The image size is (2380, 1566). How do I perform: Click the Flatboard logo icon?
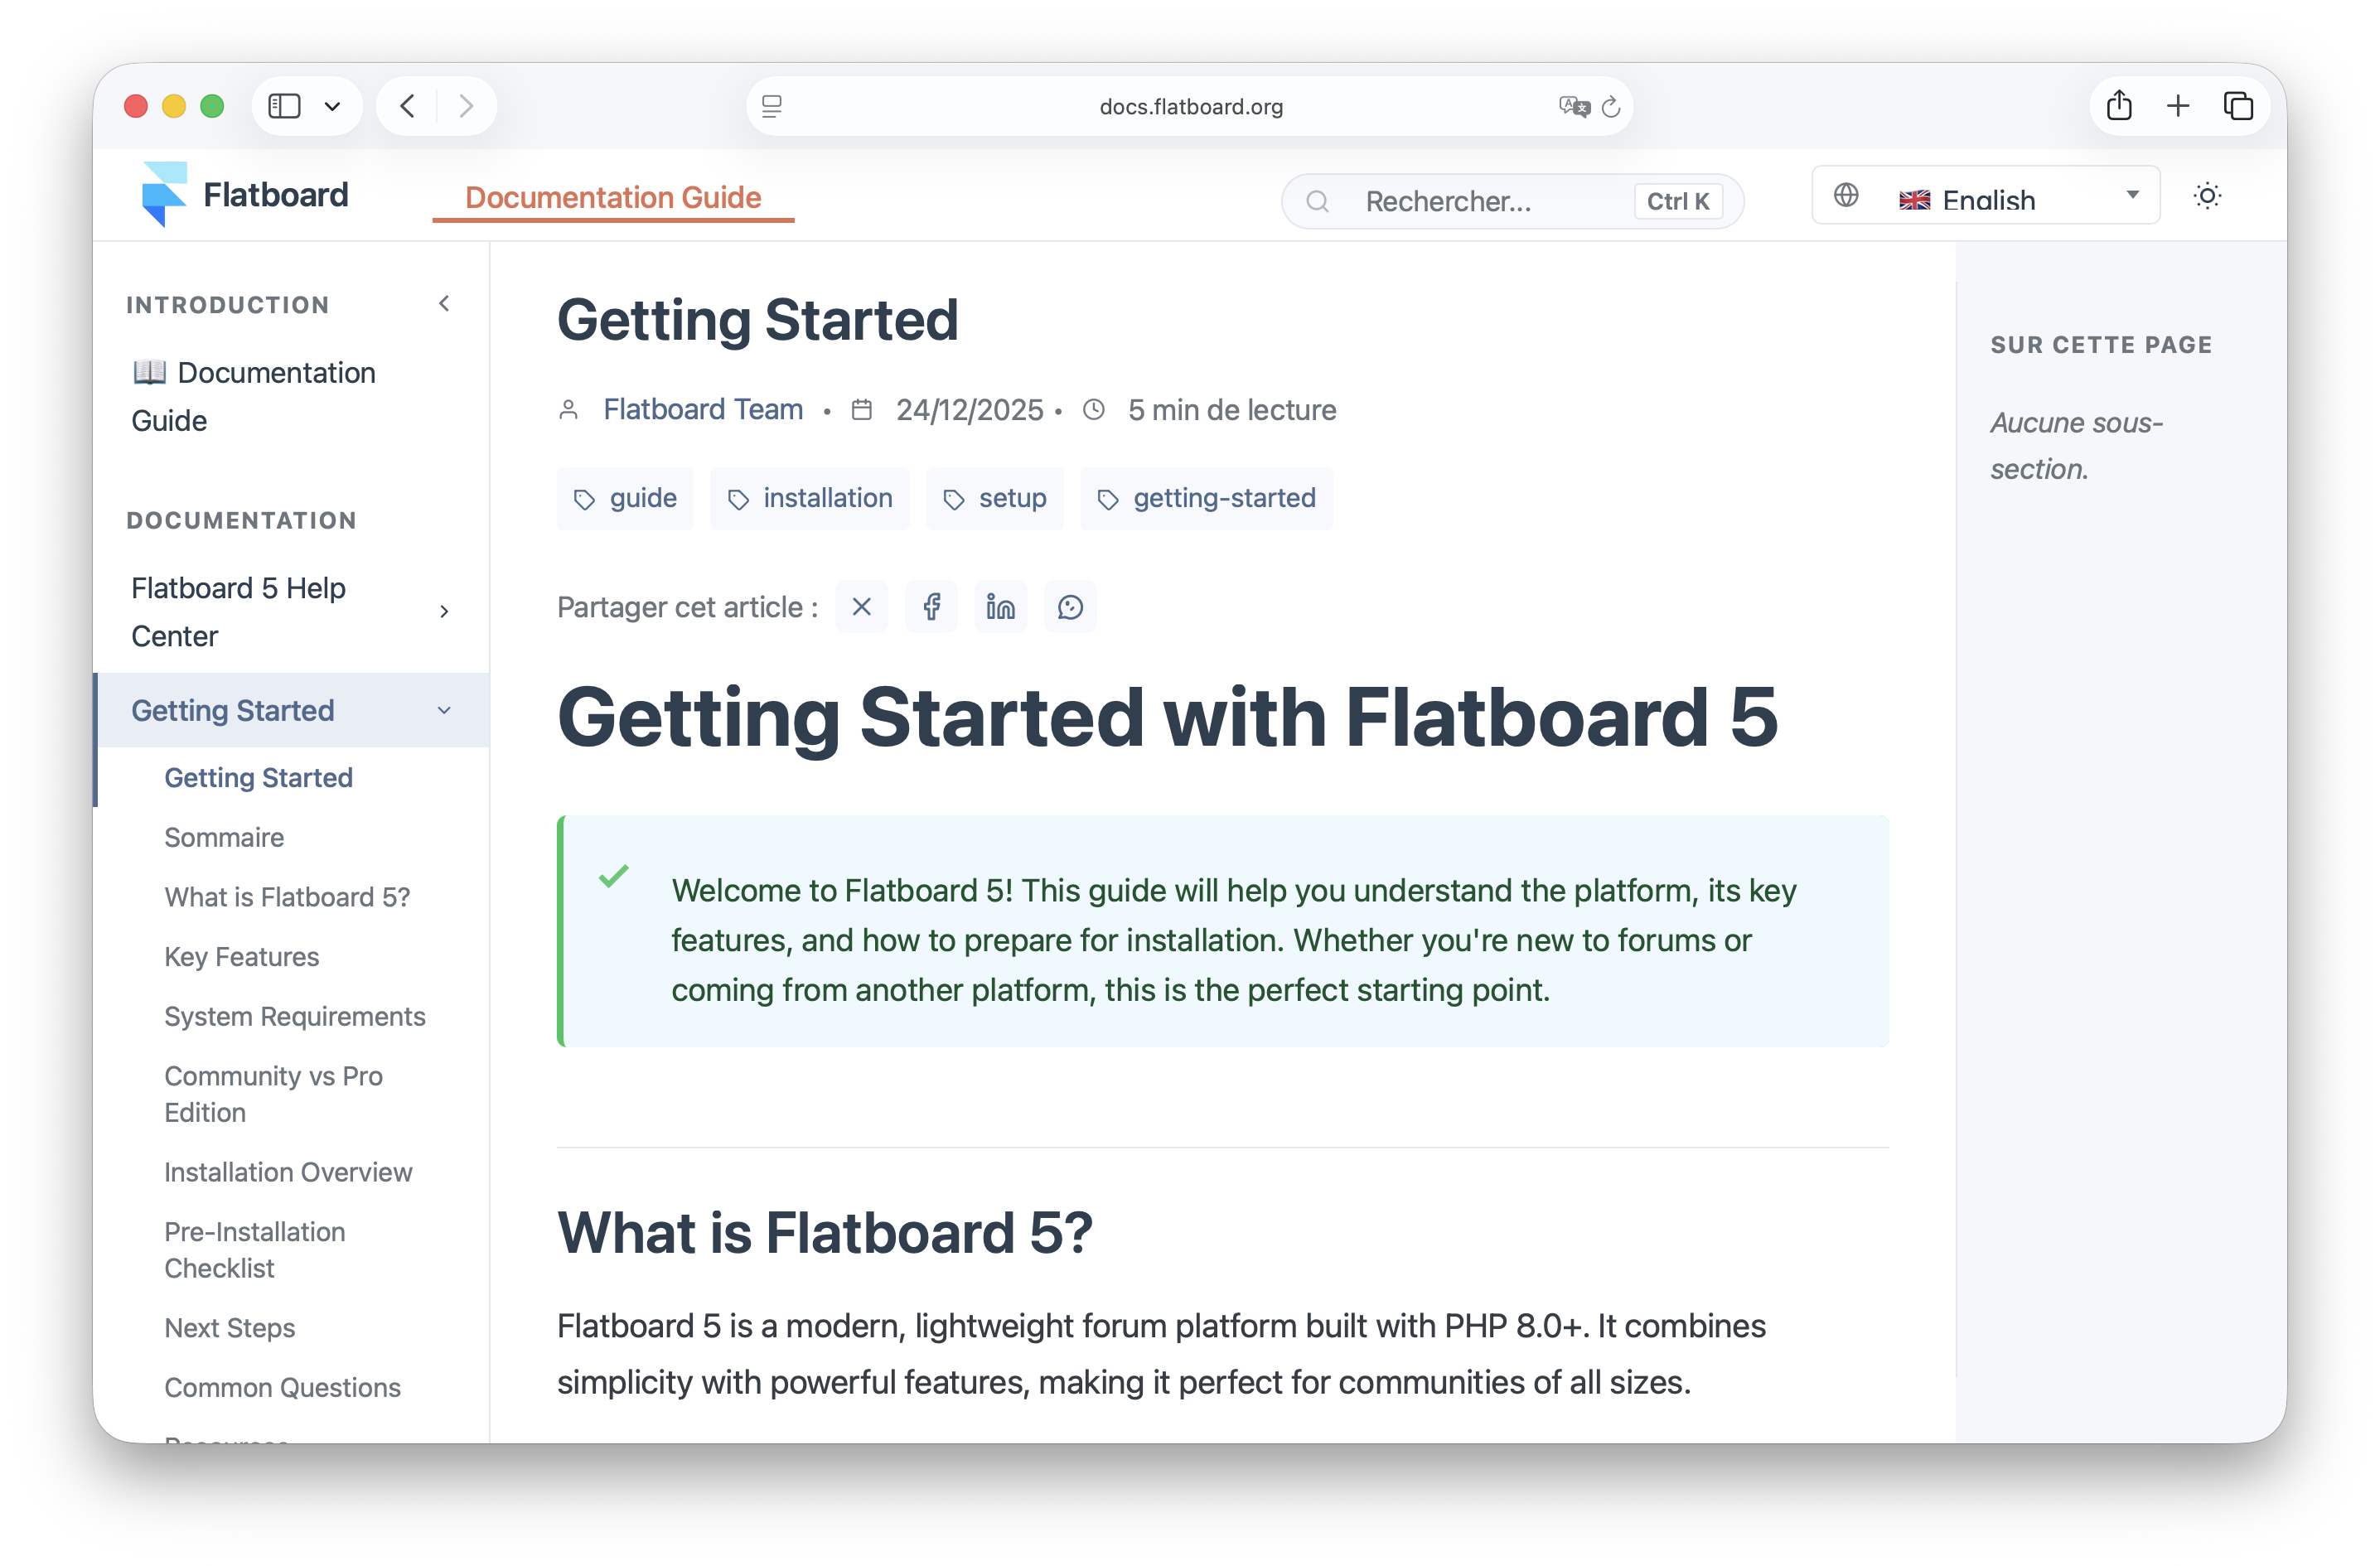(164, 194)
